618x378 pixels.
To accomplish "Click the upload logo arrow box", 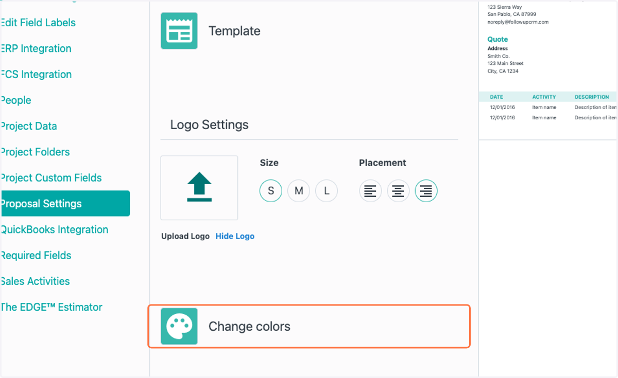I will click(199, 188).
